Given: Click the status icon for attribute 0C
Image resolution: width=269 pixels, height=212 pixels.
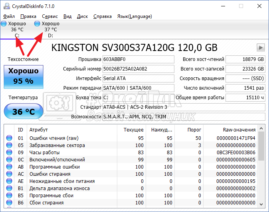Looking at the screenshot, I should [x=9, y=159].
